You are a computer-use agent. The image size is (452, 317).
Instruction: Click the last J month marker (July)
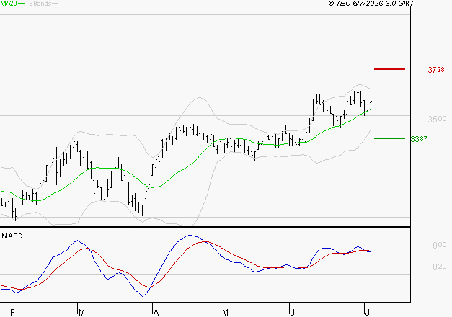(x=367, y=312)
